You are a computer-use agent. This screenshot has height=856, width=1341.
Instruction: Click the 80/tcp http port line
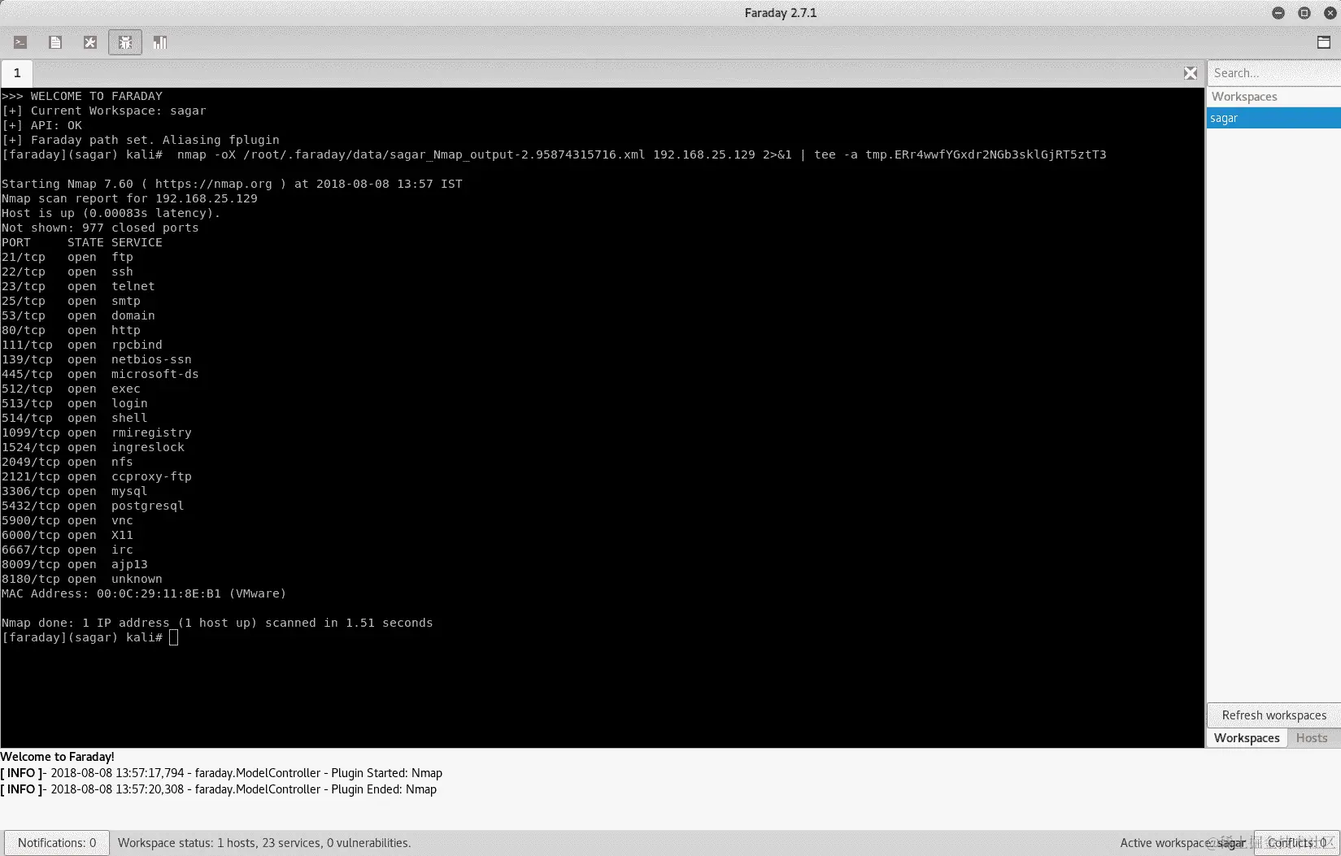71,330
